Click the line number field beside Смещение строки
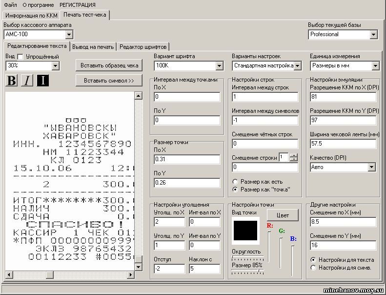 pos(284,157)
